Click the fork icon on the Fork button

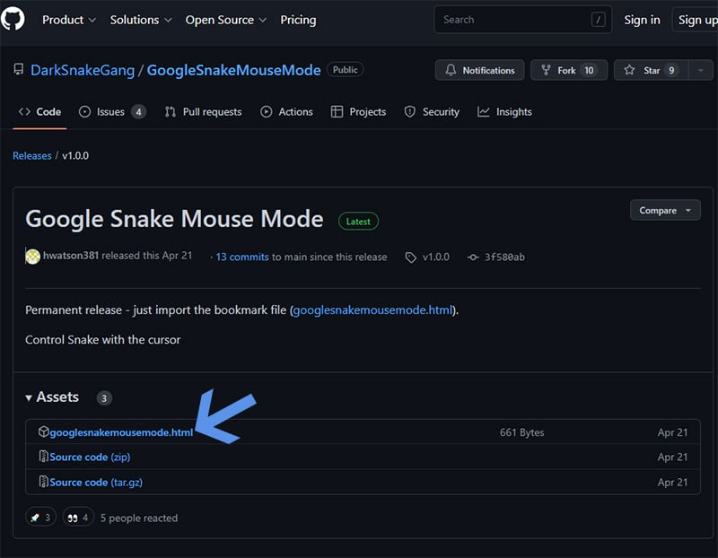tap(547, 70)
